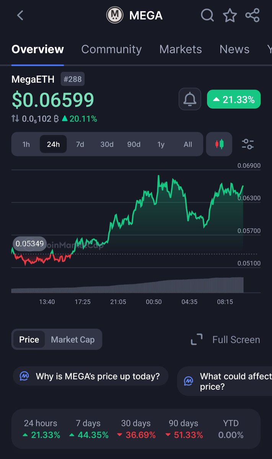272x459 pixels.
Task: Select the 24h chart range
Action: [x=53, y=144]
